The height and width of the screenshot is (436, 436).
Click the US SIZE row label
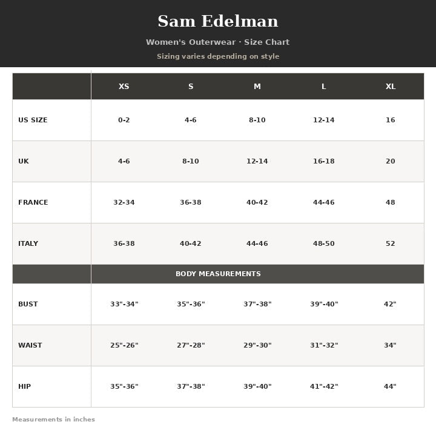click(33, 120)
